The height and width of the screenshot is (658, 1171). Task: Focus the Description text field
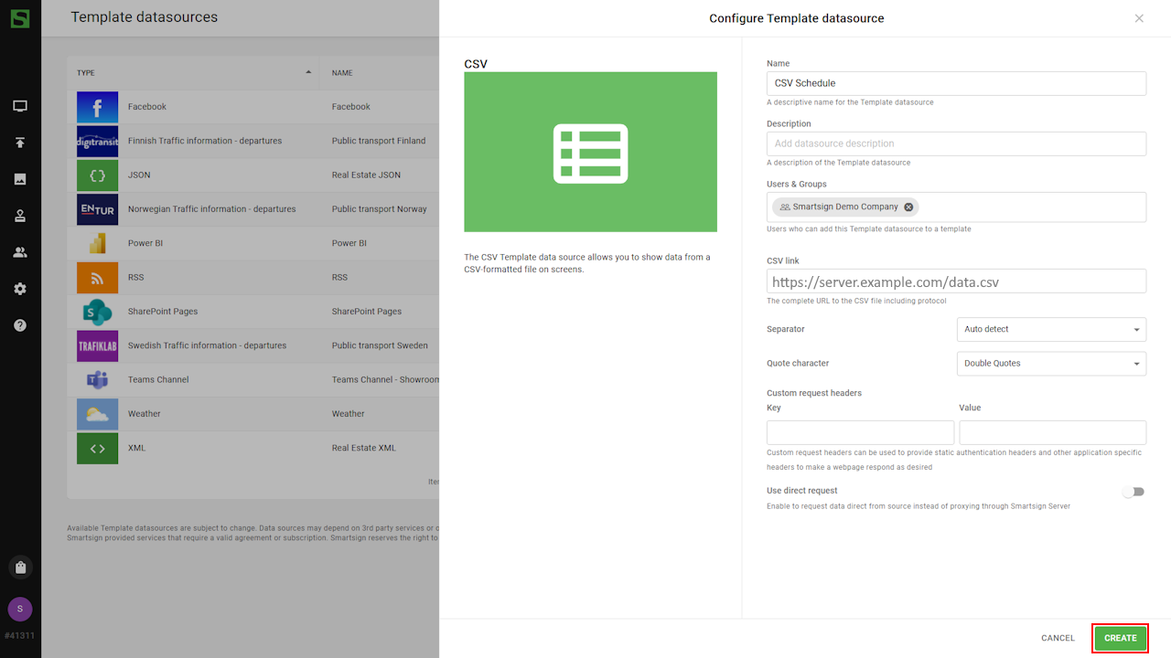(956, 143)
